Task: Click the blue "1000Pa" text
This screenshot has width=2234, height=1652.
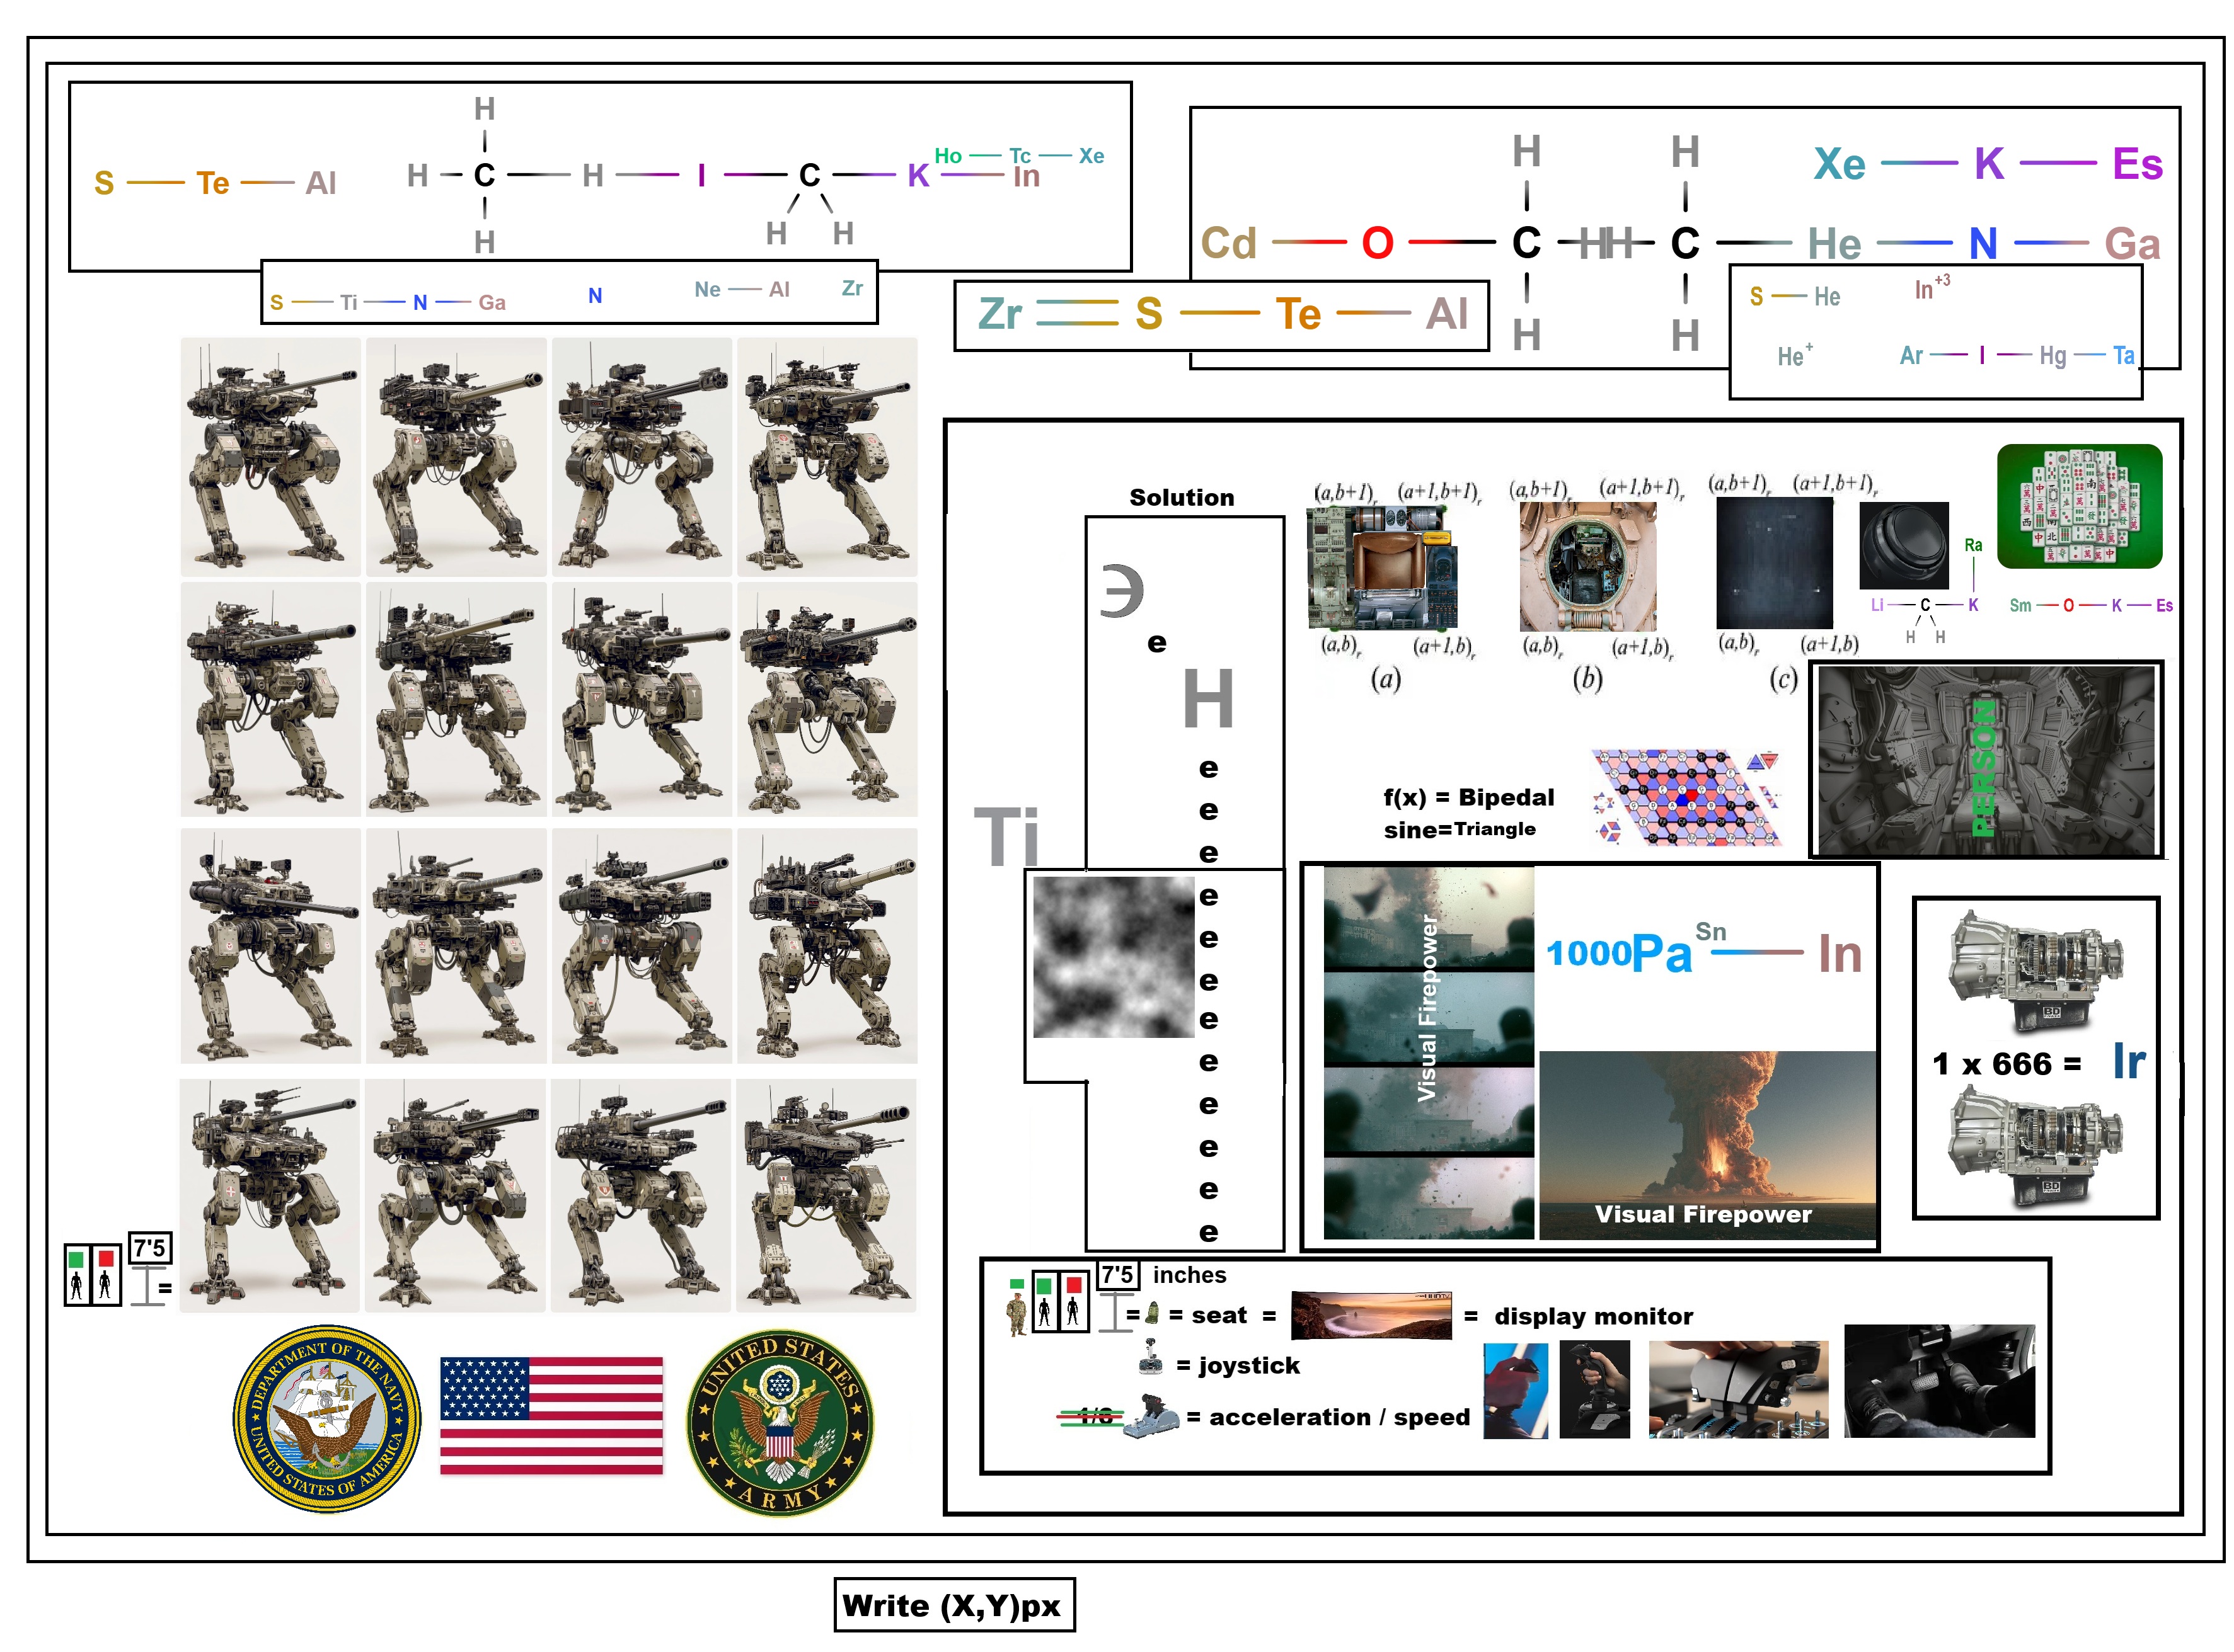Action: tap(1619, 953)
